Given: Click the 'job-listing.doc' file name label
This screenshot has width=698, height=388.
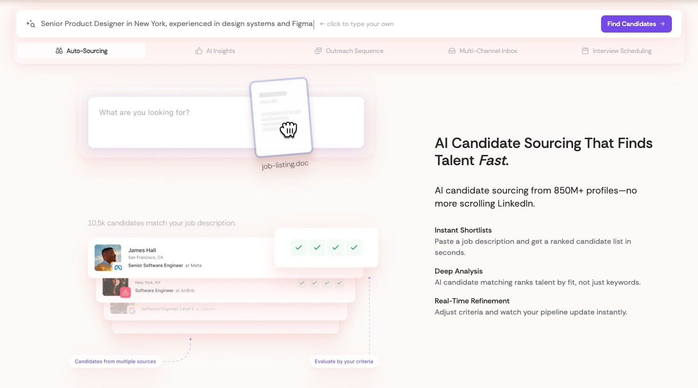Looking at the screenshot, I should point(285,165).
